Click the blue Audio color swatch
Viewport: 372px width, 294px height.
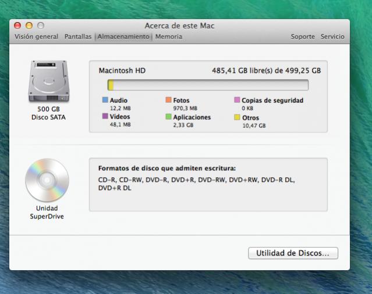point(105,100)
